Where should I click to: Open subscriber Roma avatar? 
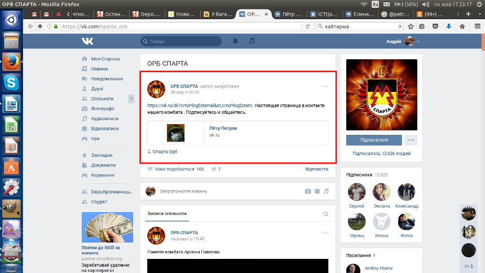pyautogui.click(x=406, y=221)
